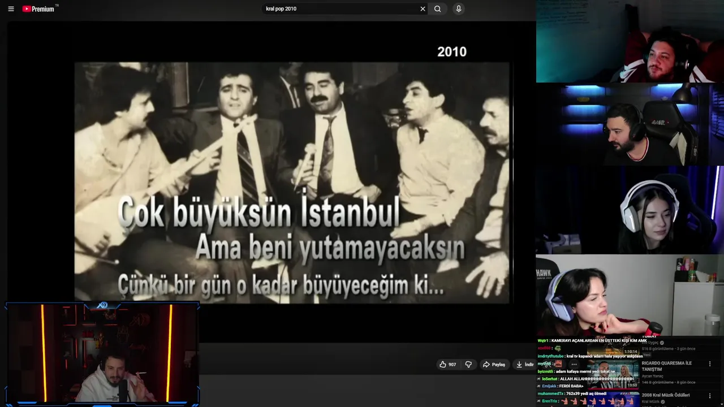724x407 pixels.
Task: Start voice search with microphone icon
Action: point(459,9)
